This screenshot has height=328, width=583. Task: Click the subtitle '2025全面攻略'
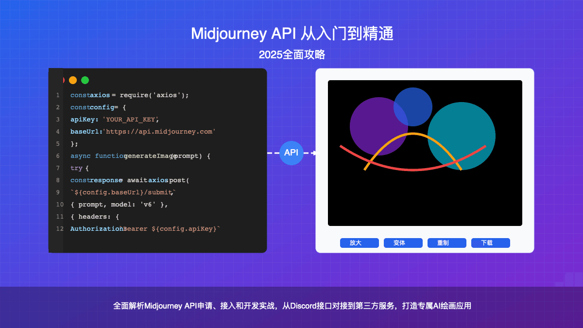coord(291,55)
